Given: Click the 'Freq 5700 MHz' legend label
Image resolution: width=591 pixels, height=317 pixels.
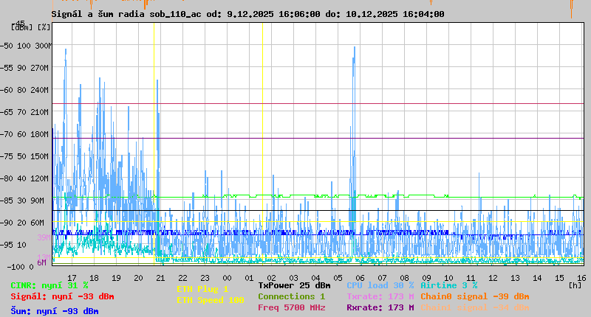Looking at the screenshot, I should pos(291,307).
